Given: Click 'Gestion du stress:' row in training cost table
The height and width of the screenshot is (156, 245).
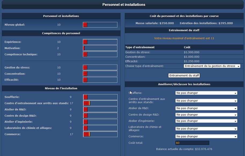Looking at the screenshot, I should pyautogui.click(x=137, y=52).
